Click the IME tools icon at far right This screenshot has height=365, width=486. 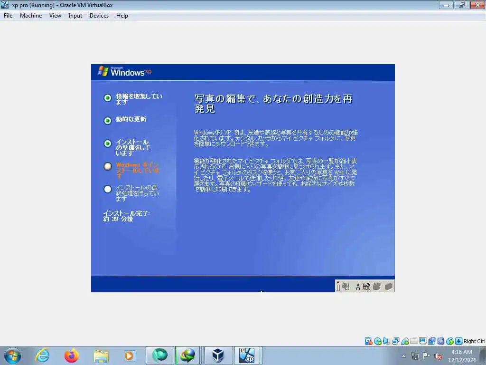(x=389, y=286)
